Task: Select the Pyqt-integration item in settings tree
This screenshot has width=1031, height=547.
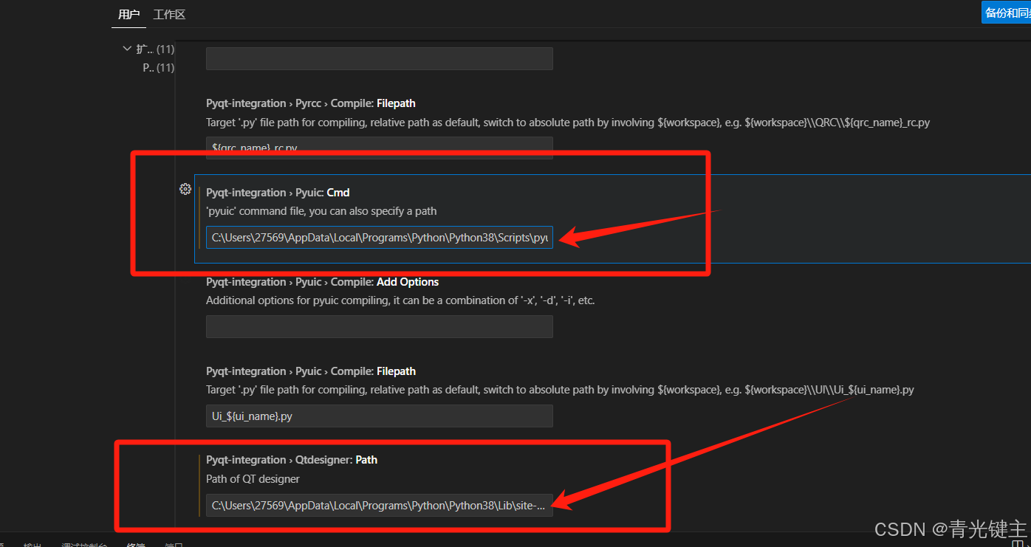Action: [x=158, y=67]
